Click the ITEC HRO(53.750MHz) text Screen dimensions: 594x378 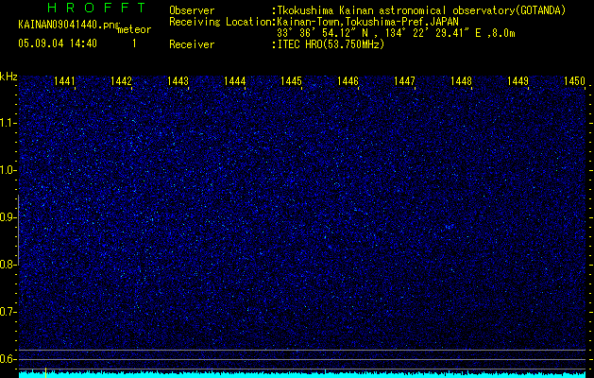[x=331, y=44]
